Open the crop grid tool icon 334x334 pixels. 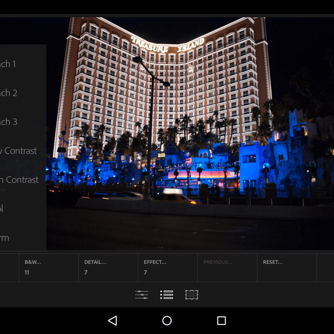(x=192, y=294)
